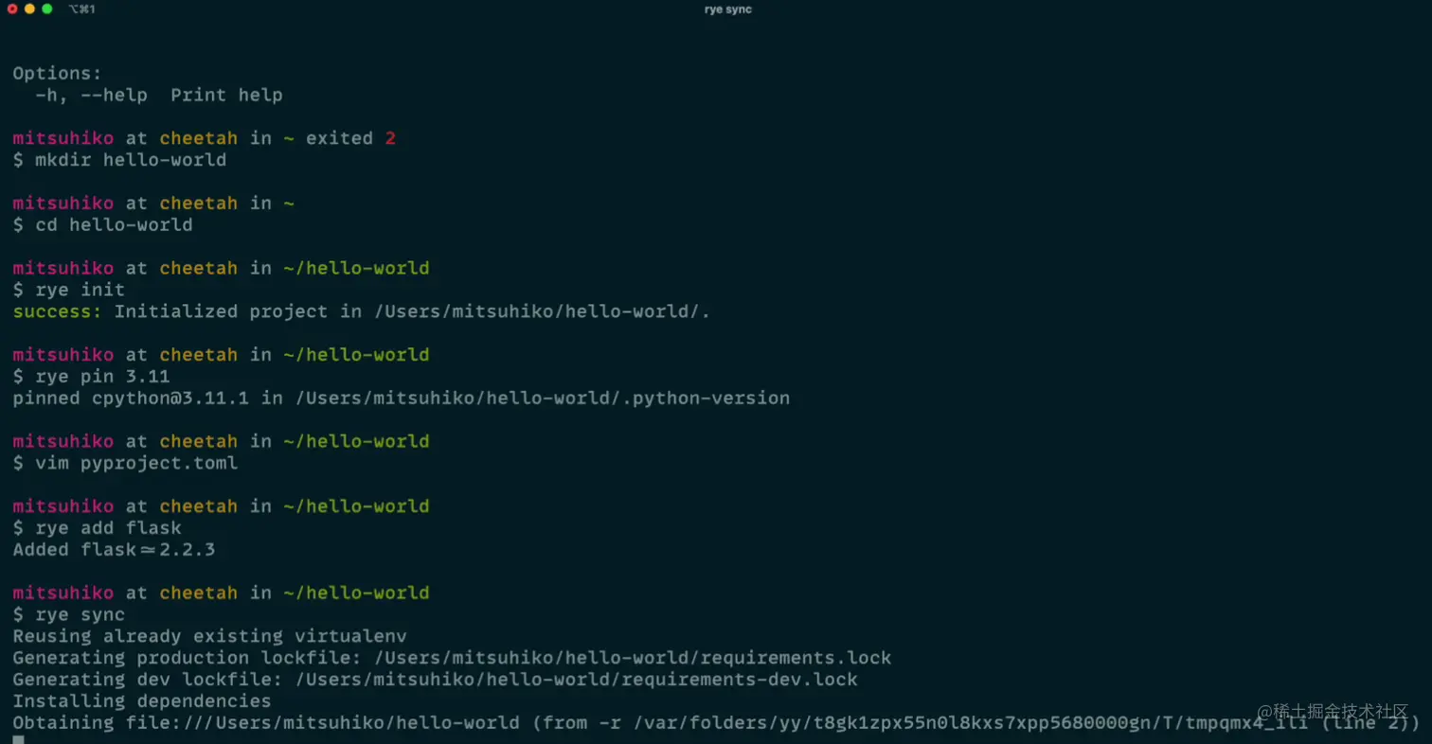
Task: Click the '$ cd hello-world' command
Action: pos(102,225)
